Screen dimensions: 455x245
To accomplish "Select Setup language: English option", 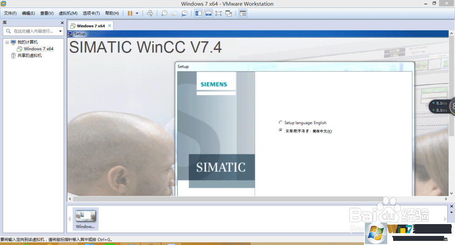I will (280, 123).
